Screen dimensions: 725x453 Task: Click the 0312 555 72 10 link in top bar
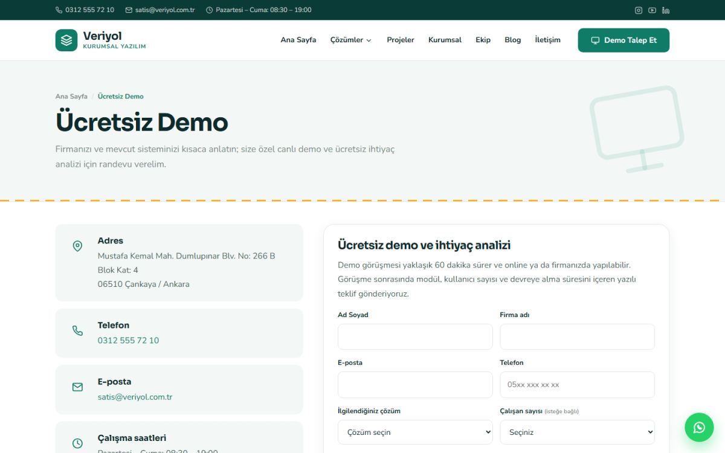pyautogui.click(x=89, y=10)
